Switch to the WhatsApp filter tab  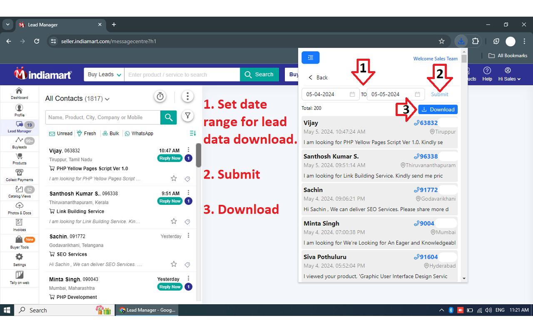[x=139, y=134]
